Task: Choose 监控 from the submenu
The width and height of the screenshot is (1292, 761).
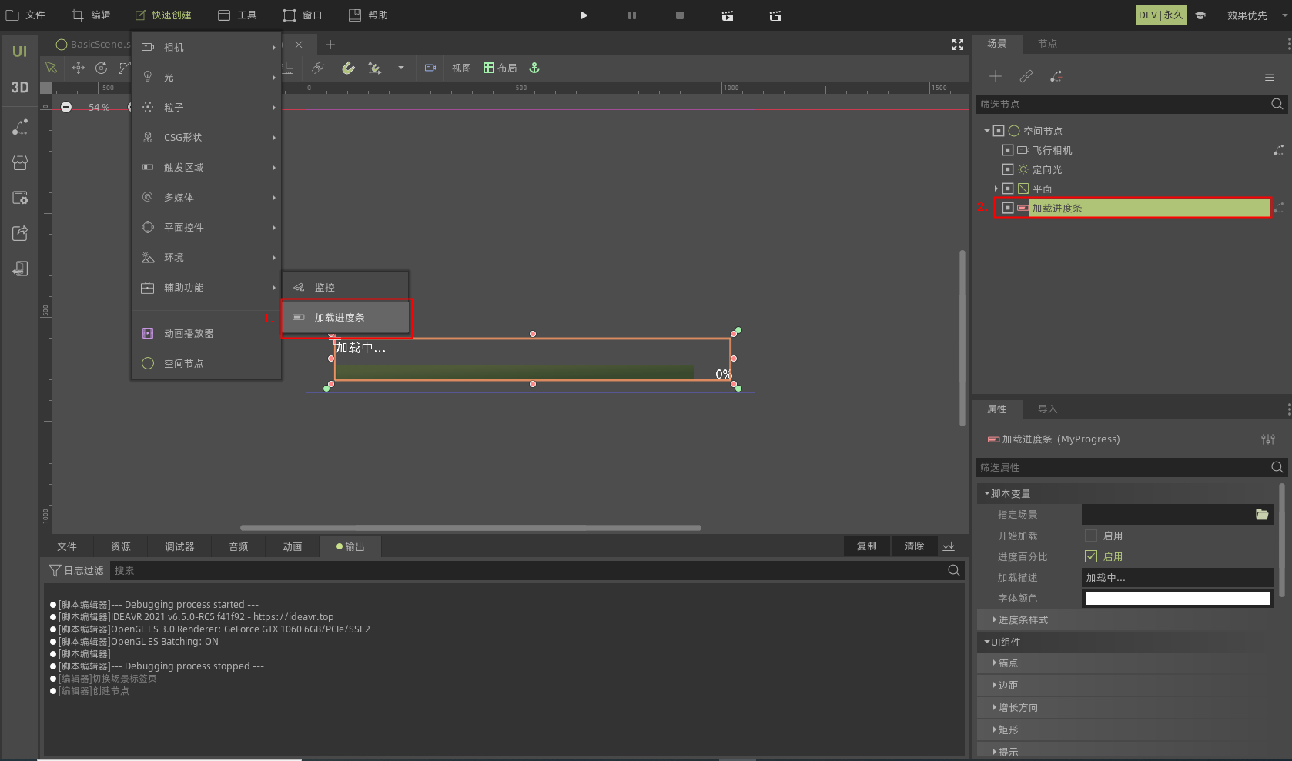Action: click(x=346, y=287)
